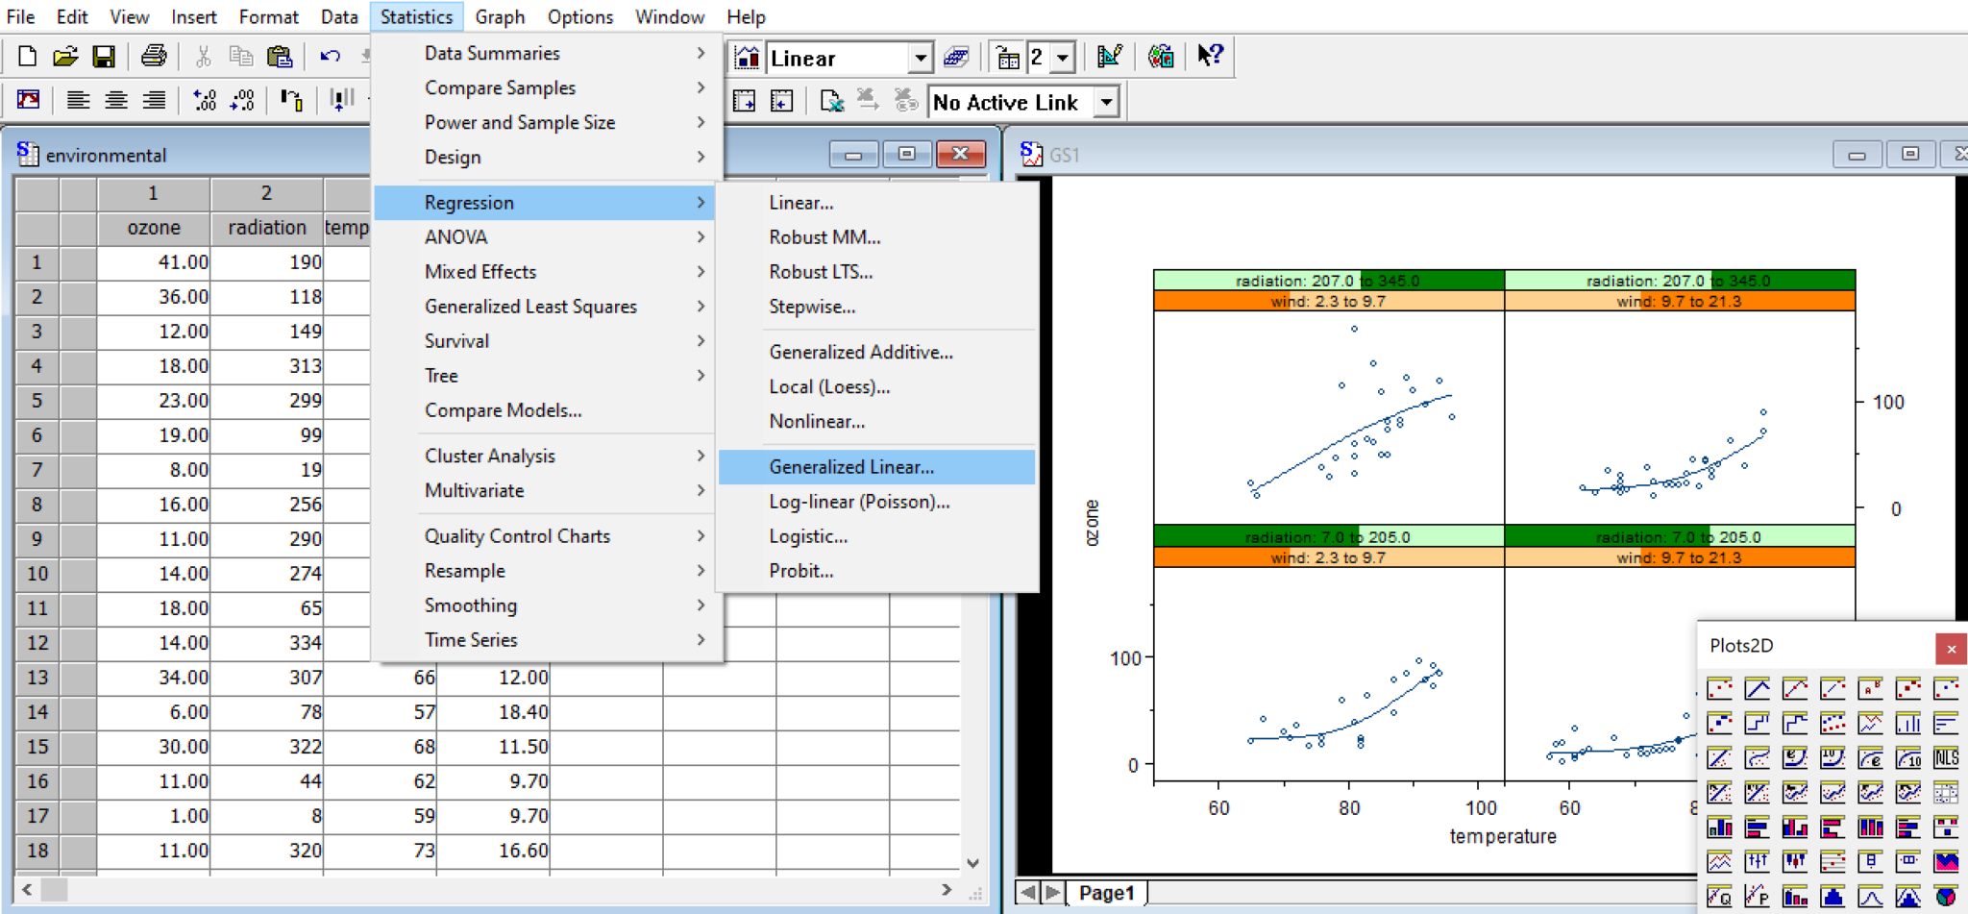Choose the first scatter plot icon in Plots2D
This screenshot has width=1968, height=914.
coord(1719,689)
